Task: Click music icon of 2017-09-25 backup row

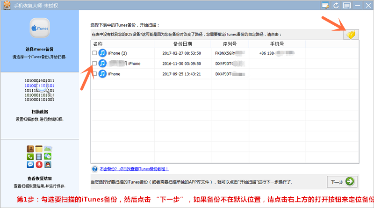Action: pyautogui.click(x=102, y=74)
